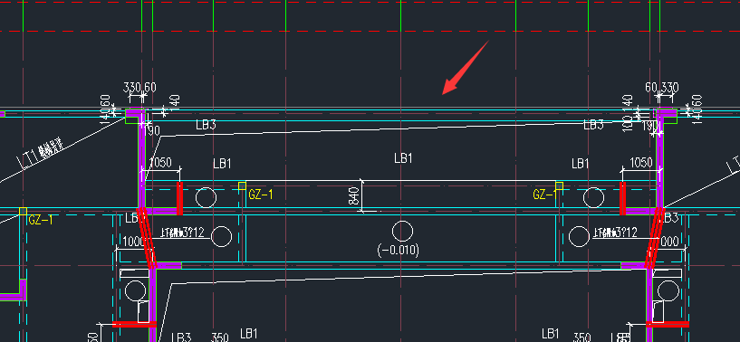Select the red horizontal bar at bottom left

tap(134, 324)
